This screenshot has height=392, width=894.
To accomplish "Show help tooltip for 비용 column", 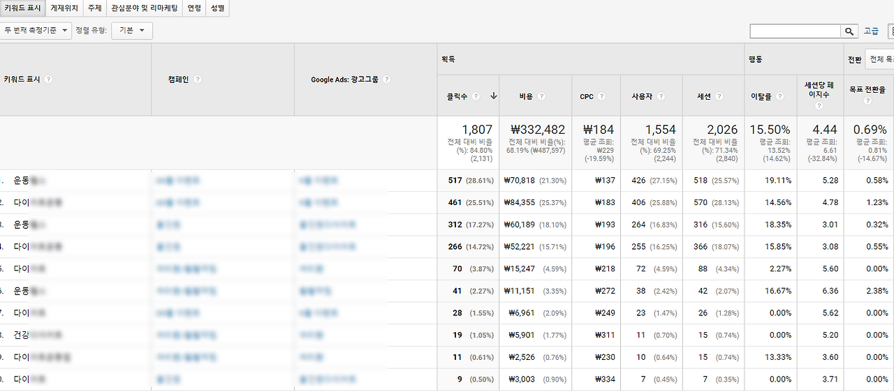I will coord(542,96).
